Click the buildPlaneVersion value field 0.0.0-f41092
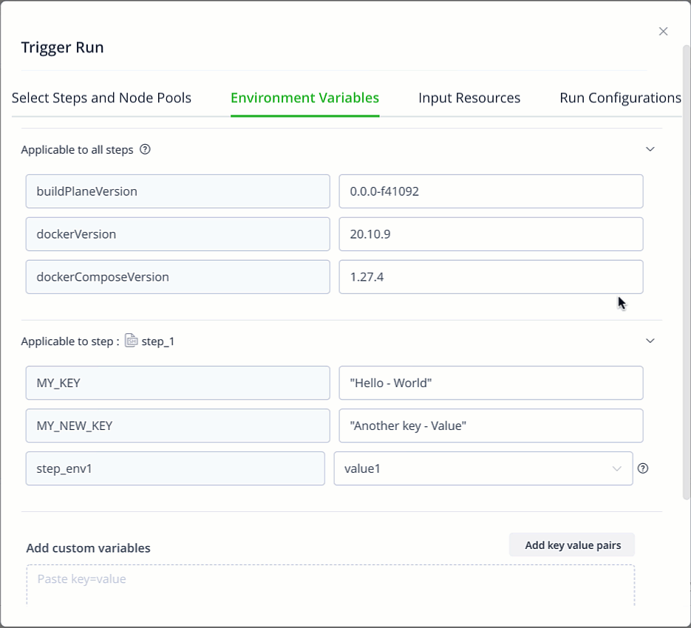Image resolution: width=691 pixels, height=628 pixels. pos(491,191)
